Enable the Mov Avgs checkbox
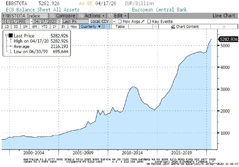 pyautogui.click(x=119, y=21)
